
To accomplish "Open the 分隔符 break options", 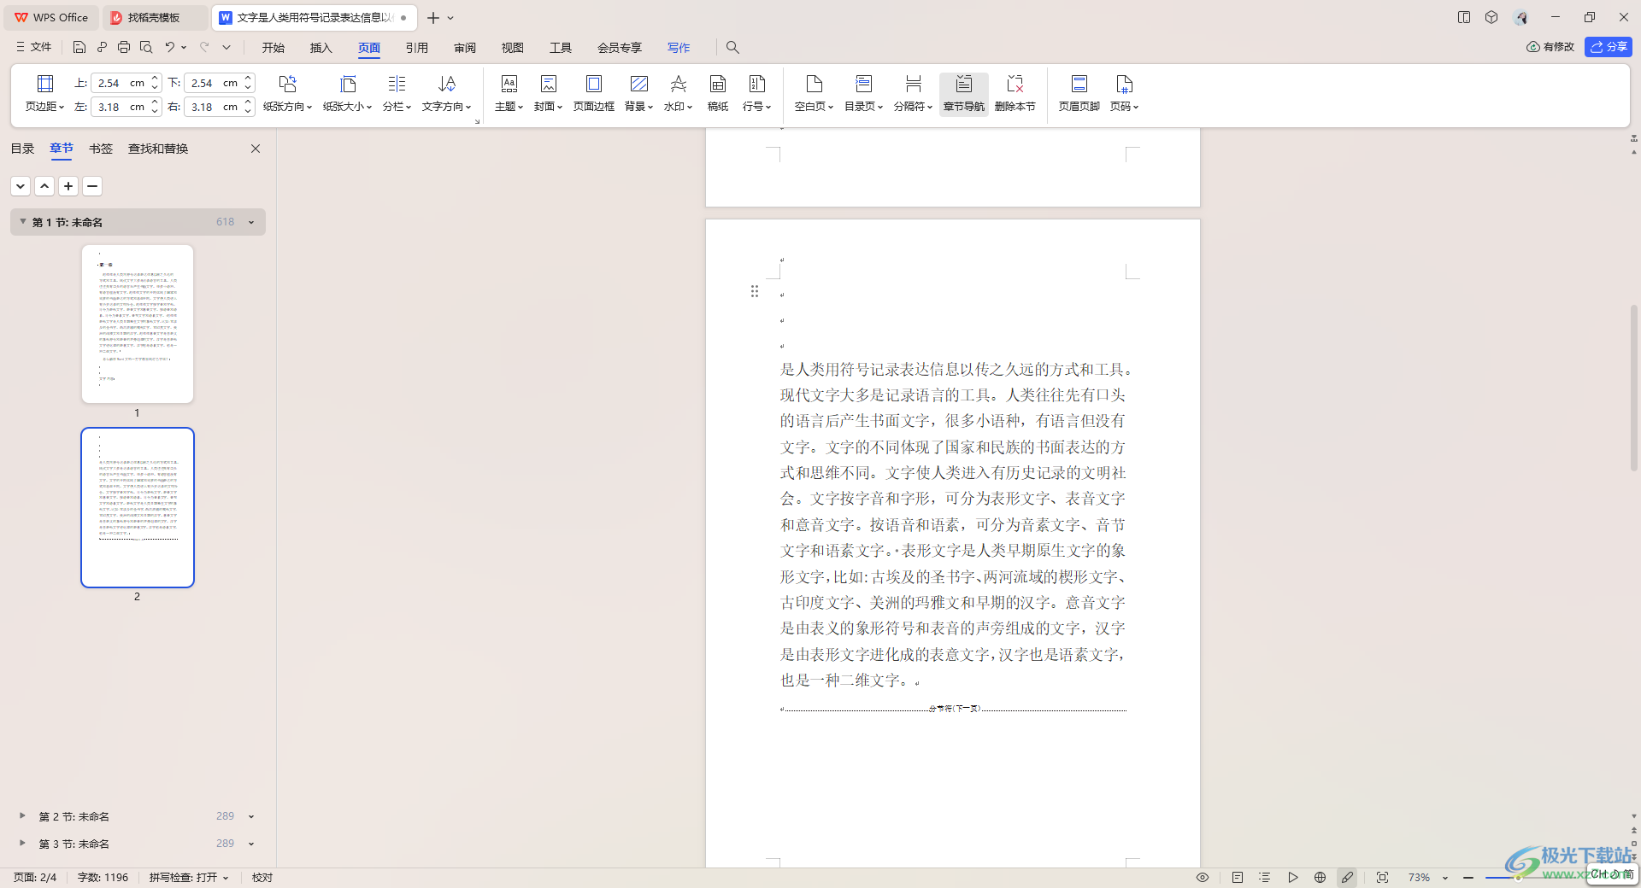I will pyautogui.click(x=913, y=94).
